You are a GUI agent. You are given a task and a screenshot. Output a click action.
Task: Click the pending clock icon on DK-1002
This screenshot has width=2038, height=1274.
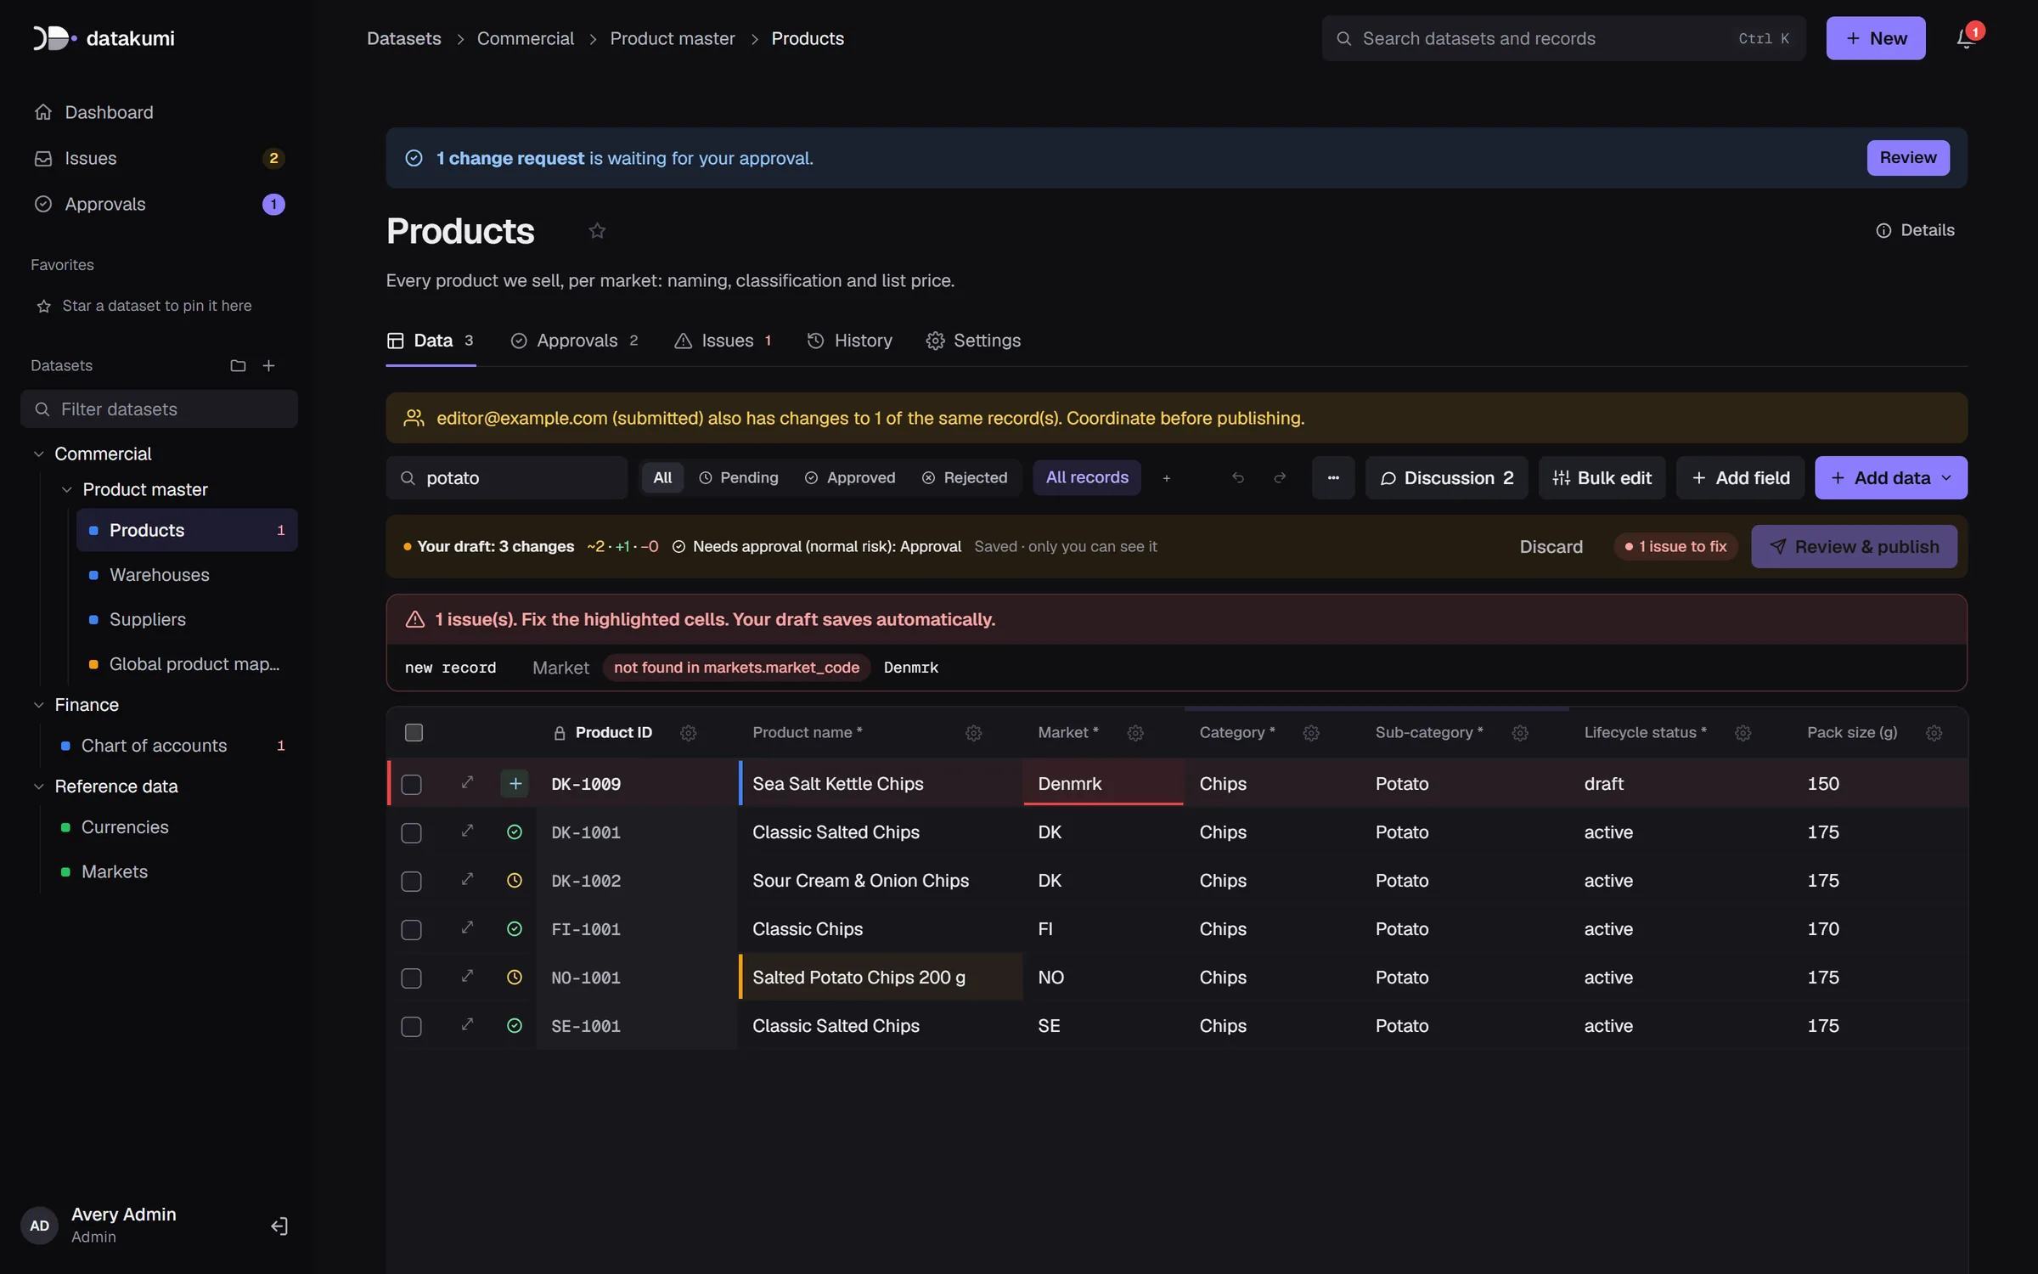click(x=515, y=881)
